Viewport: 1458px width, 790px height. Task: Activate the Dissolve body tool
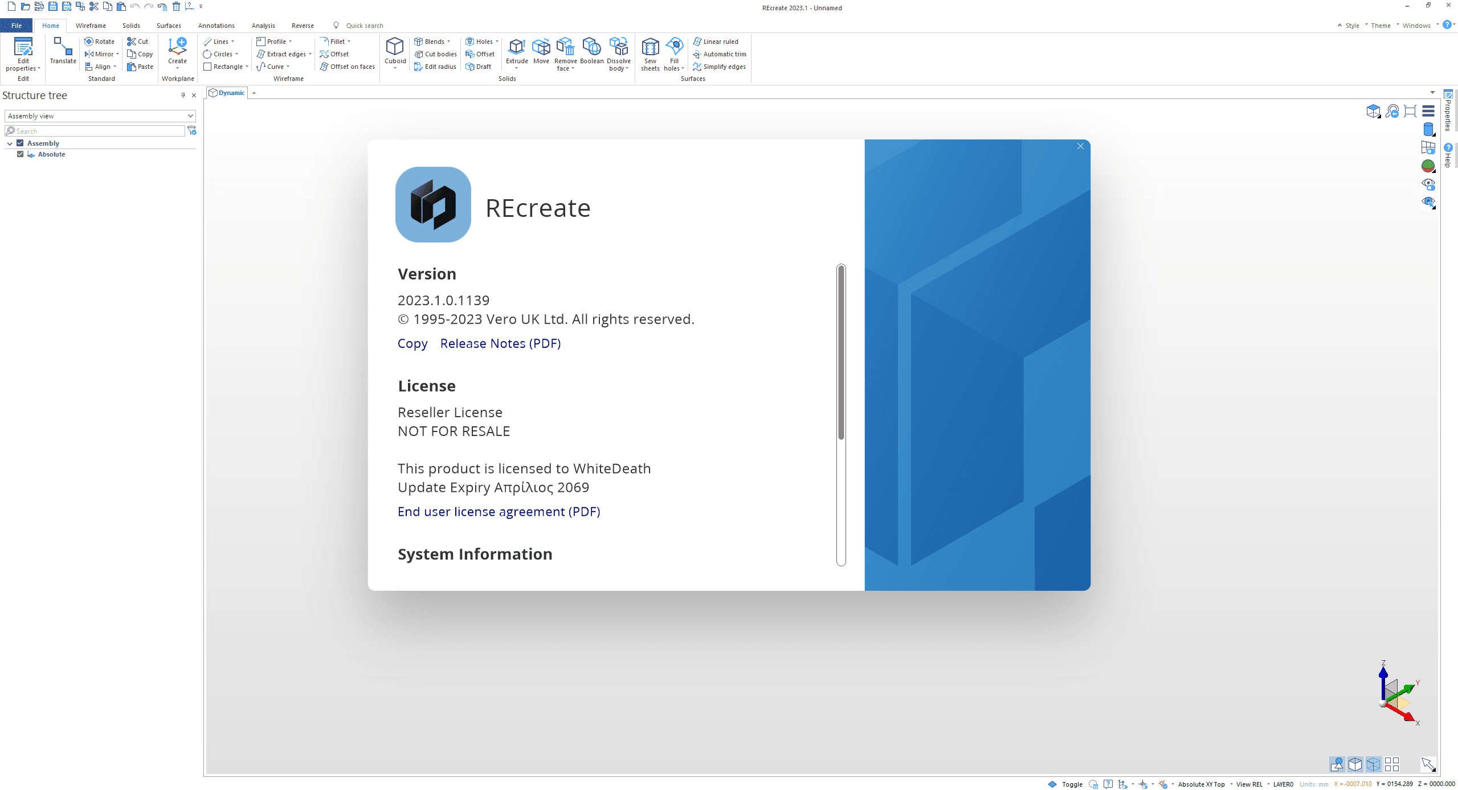(618, 47)
